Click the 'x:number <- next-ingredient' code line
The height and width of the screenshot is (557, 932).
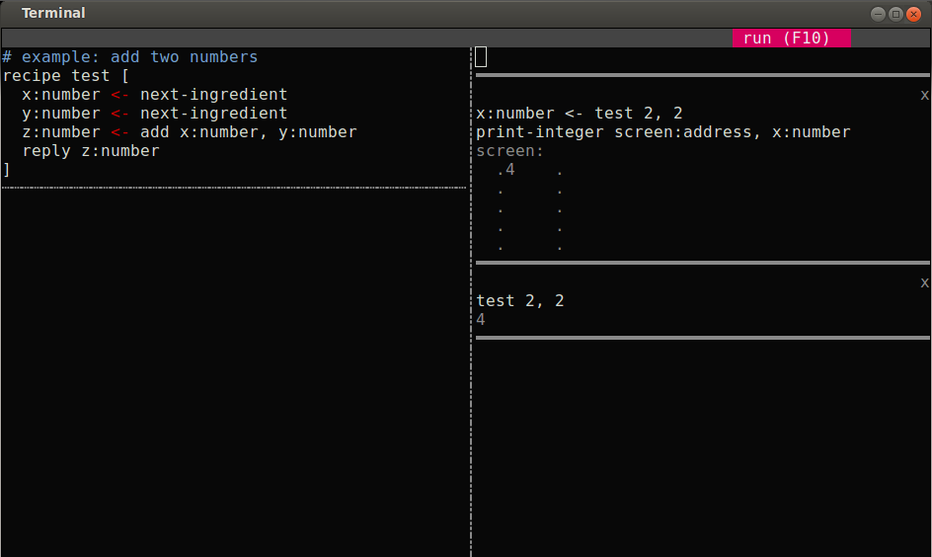pos(155,95)
